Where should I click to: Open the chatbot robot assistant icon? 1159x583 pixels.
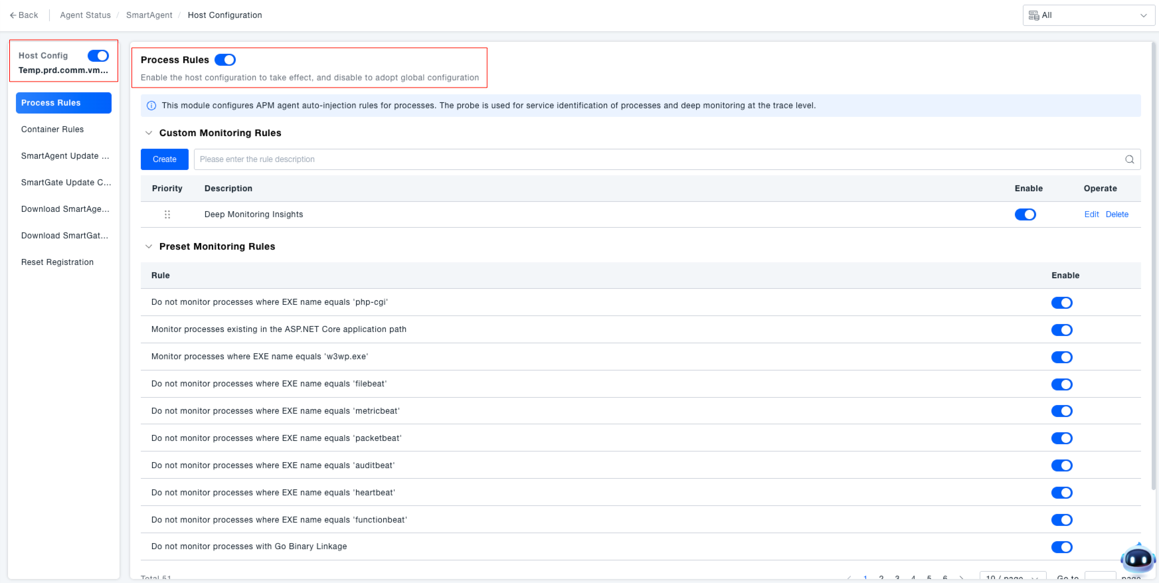1137,558
